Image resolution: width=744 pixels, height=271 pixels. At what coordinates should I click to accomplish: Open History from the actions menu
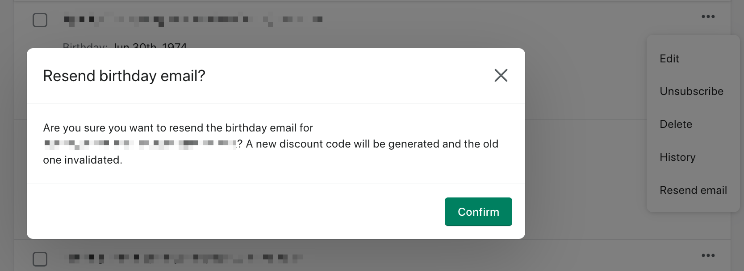[x=677, y=157]
